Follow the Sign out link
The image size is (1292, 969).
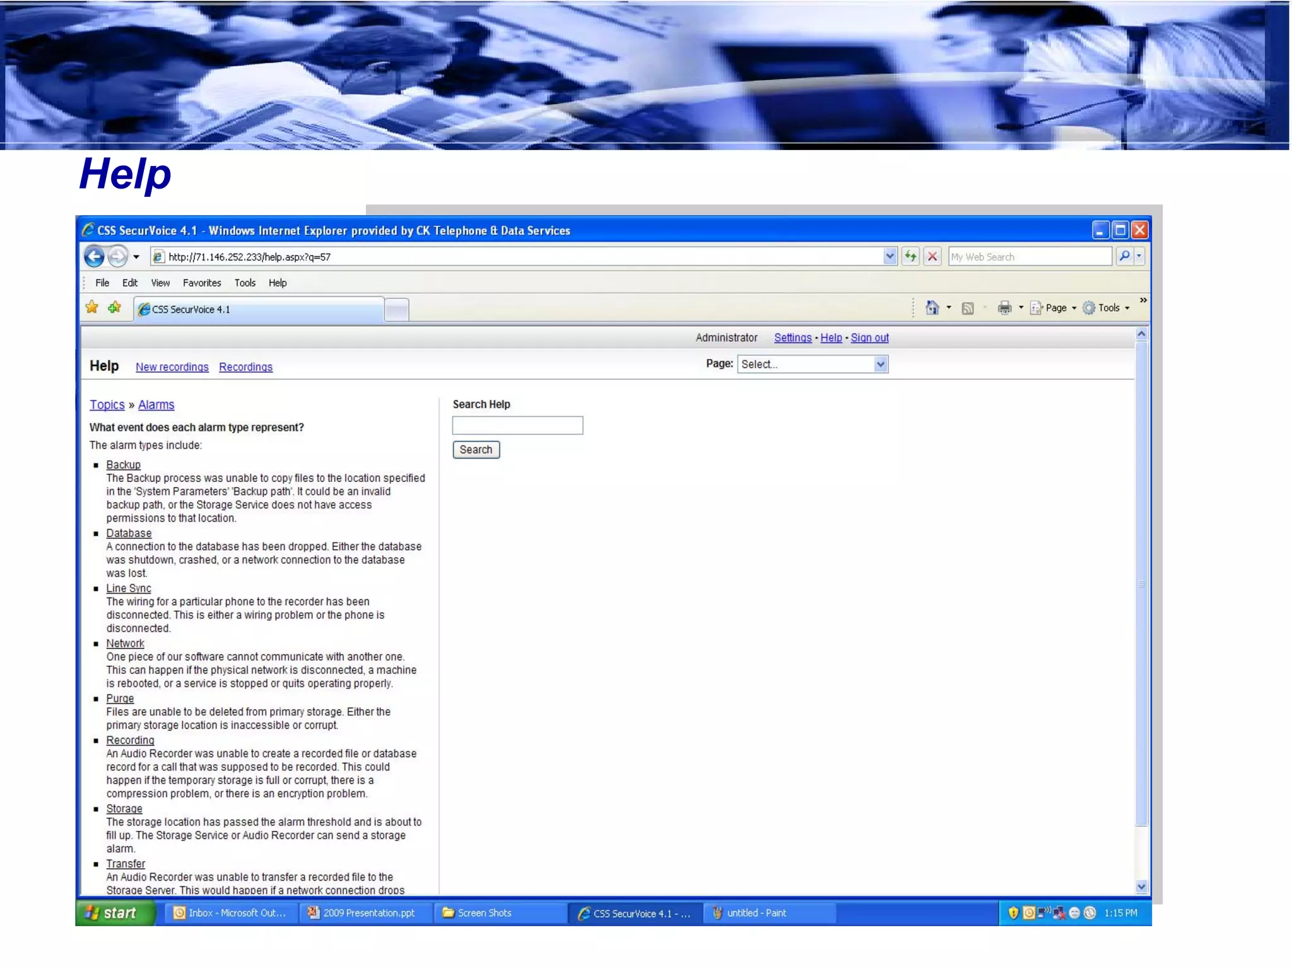click(869, 338)
